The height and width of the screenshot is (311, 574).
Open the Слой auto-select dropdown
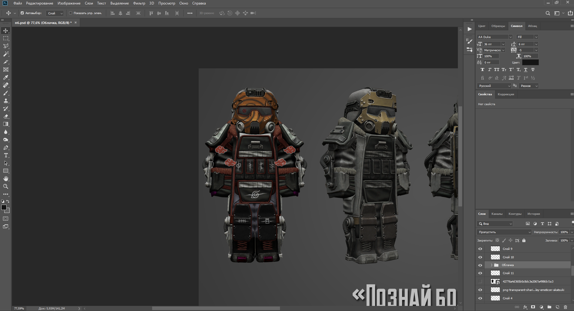click(x=55, y=13)
